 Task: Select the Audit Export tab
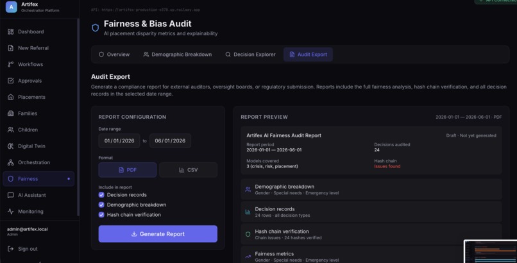point(308,55)
